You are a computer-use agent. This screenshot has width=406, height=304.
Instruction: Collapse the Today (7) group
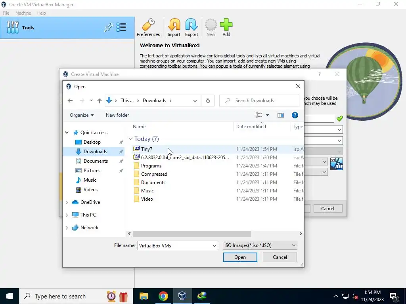tap(130, 139)
